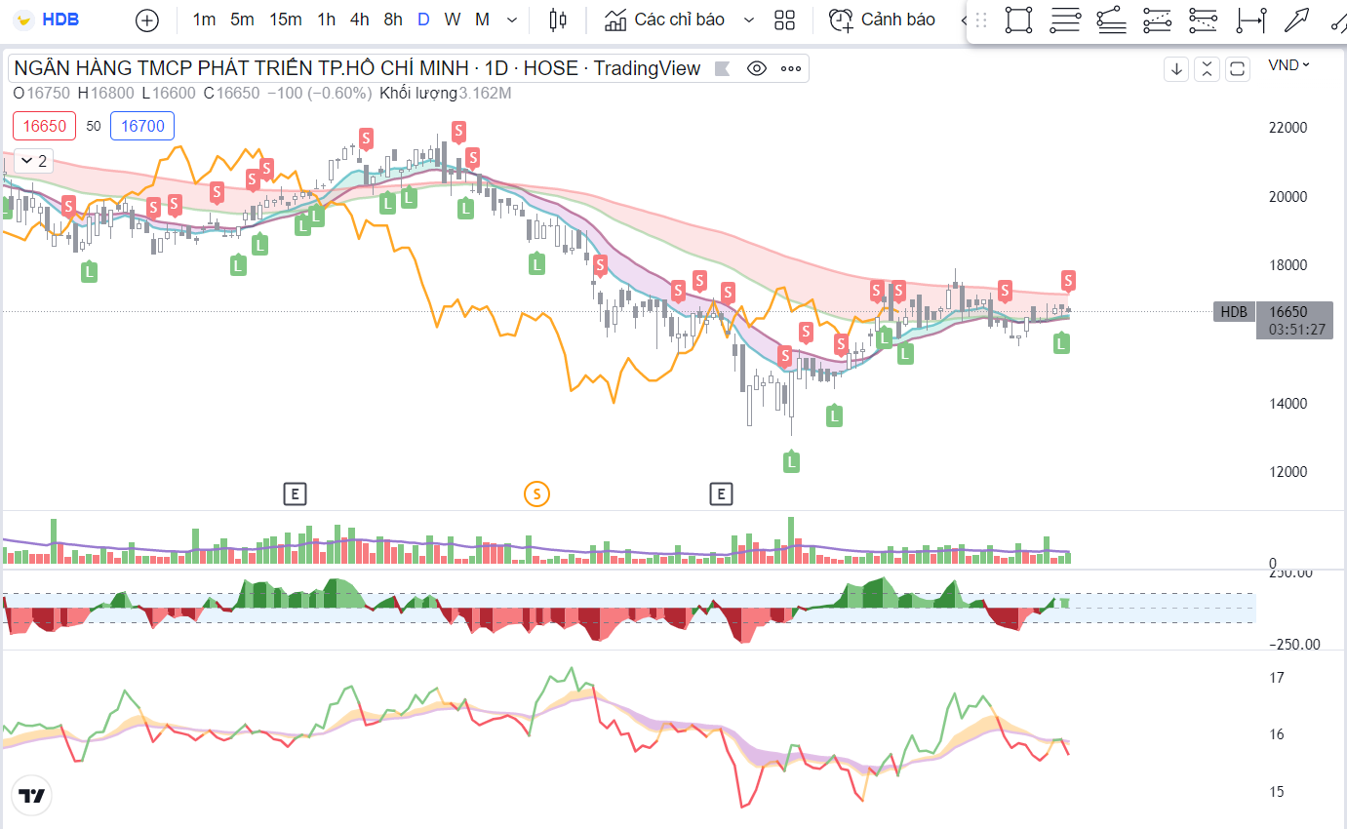Image resolution: width=1347 pixels, height=829 pixels.
Task: Click the orange S circle marker below chart
Action: pos(535,493)
